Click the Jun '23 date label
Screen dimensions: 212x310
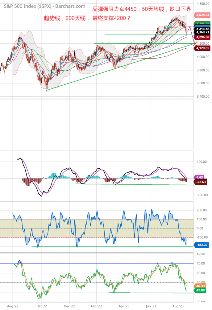151,306
